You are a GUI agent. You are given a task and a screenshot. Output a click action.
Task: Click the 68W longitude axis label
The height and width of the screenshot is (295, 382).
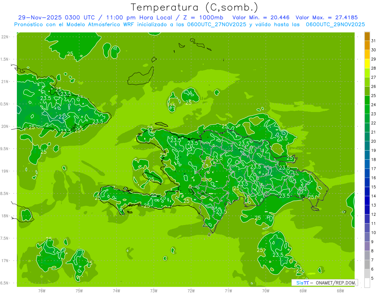340,291
